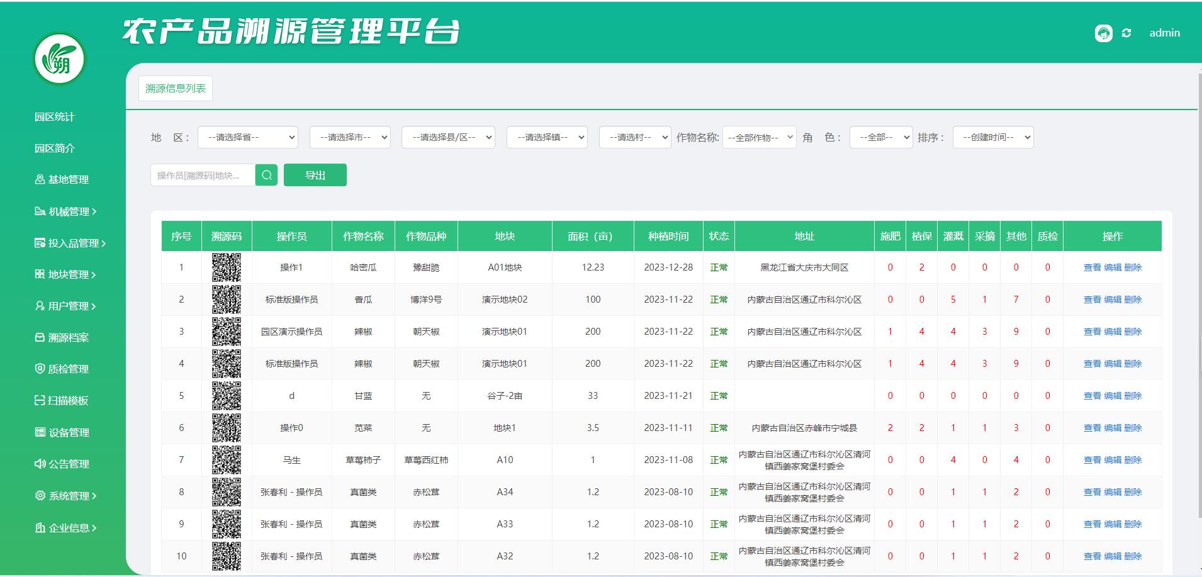Click 查看 for row 1 哈密瓜
Screen dimensions: 1202x577
pyautogui.click(x=1092, y=267)
